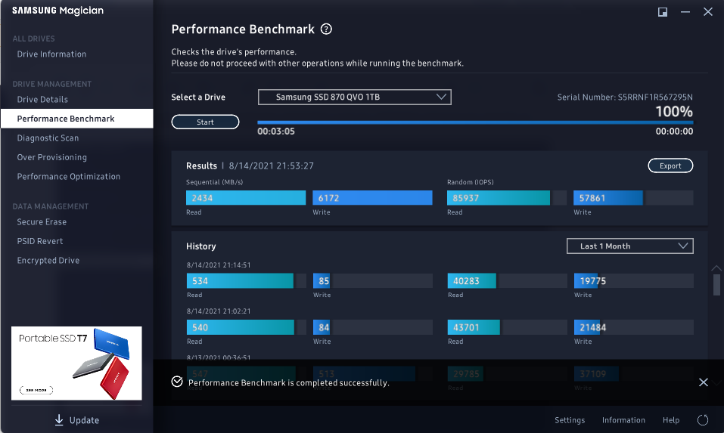Click the help question mark icon beside the title

pos(326,29)
